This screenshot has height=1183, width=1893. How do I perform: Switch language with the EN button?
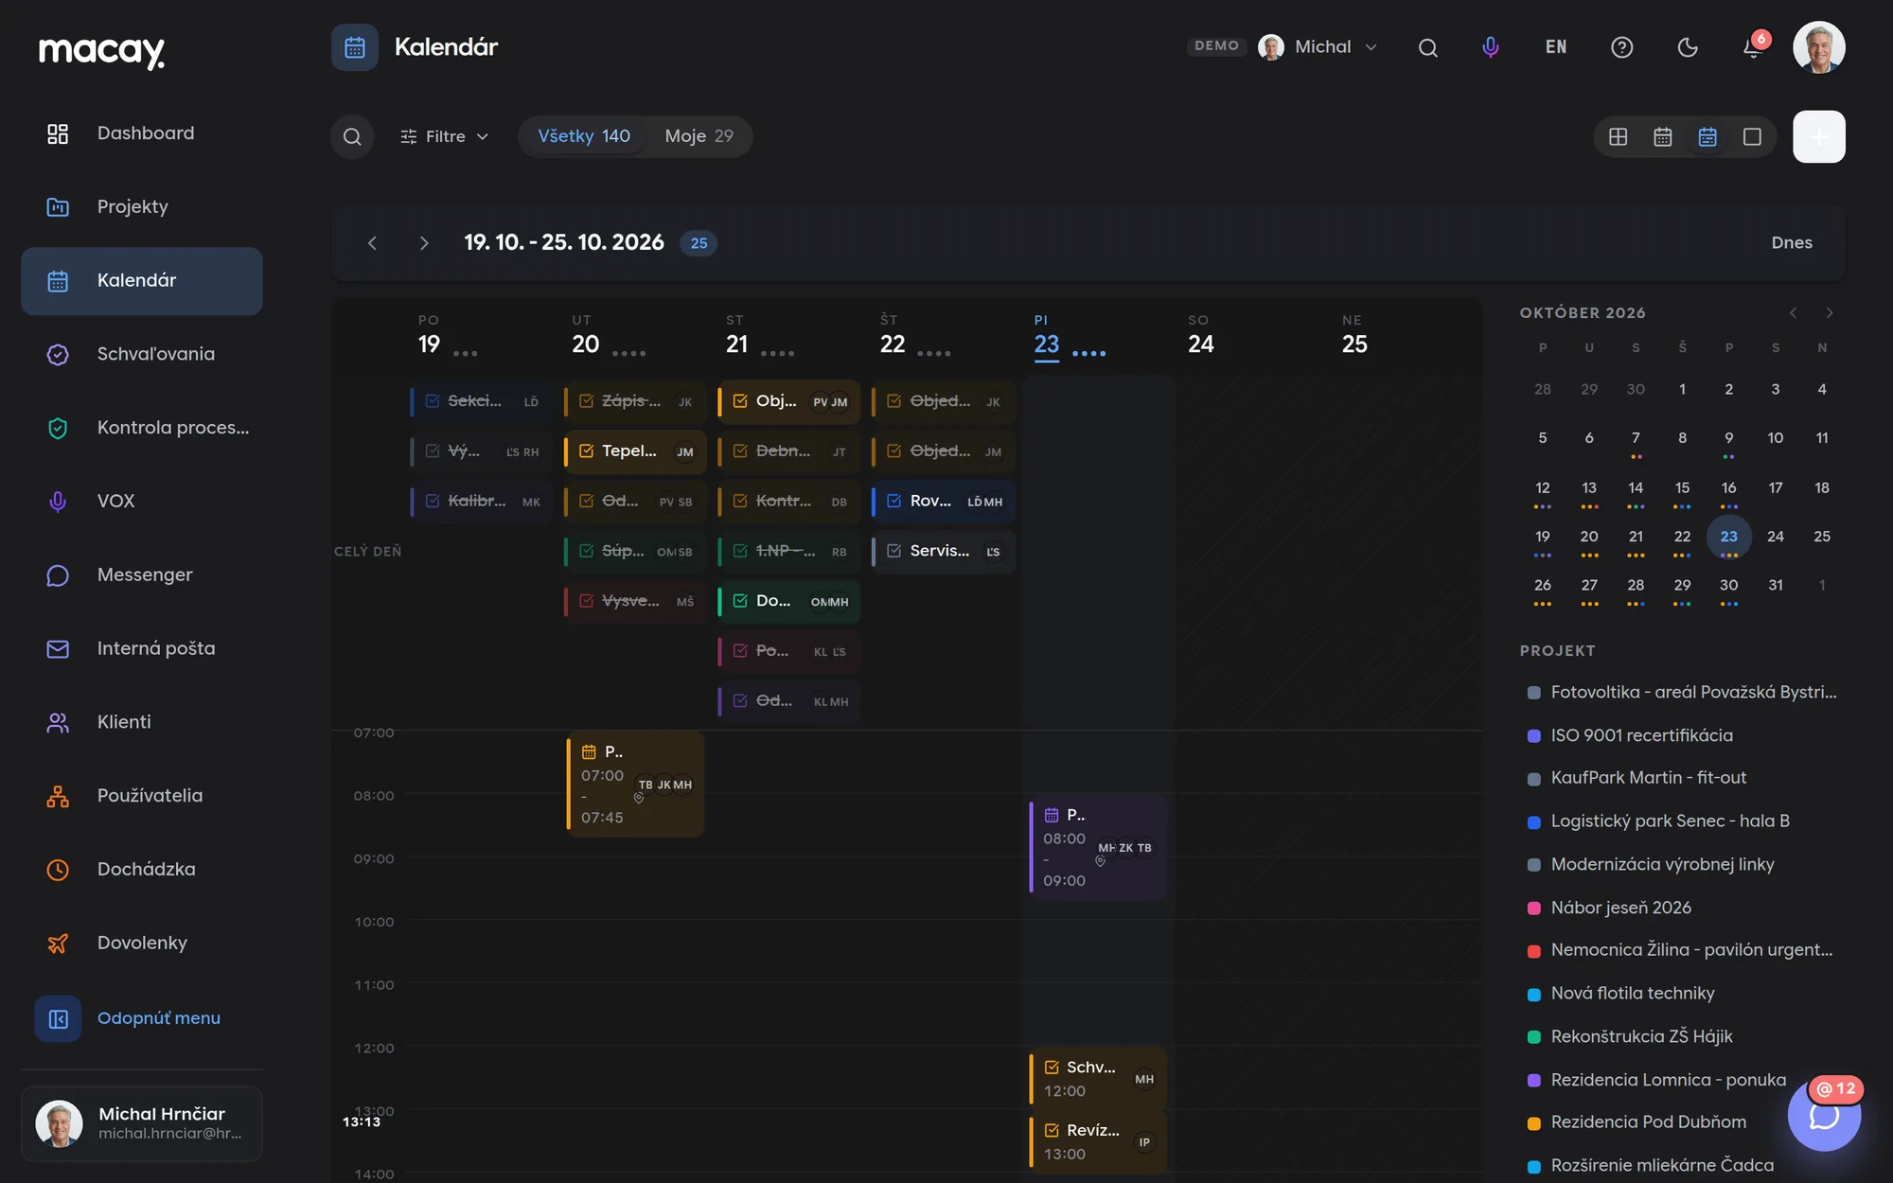click(1556, 47)
